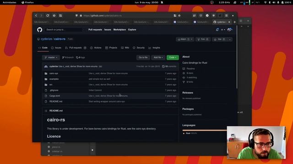The width and height of the screenshot is (293, 164).
Task: Open Actividades in the top bar
Action: [10, 2]
